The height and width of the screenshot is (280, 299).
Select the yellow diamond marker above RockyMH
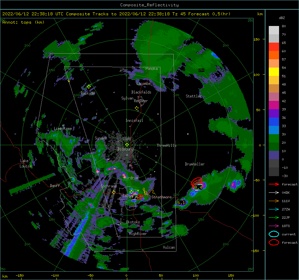89,87
